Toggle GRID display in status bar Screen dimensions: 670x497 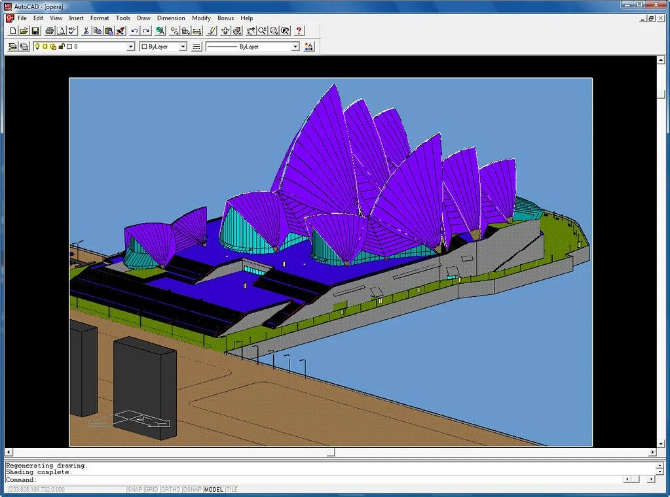coord(151,488)
